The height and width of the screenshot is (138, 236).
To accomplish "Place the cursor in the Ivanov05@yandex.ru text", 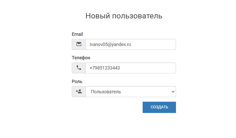I will click(110, 44).
